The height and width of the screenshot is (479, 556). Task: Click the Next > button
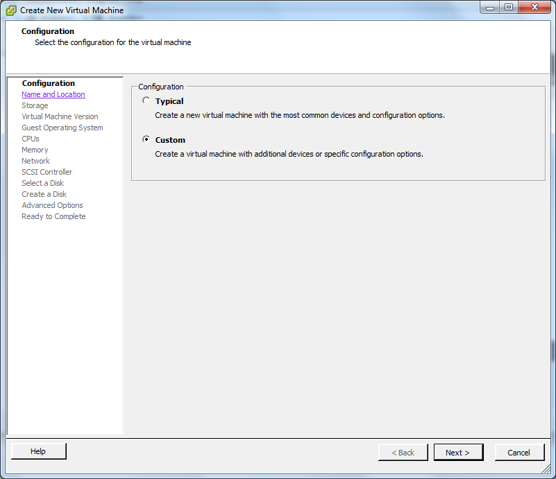tap(458, 453)
